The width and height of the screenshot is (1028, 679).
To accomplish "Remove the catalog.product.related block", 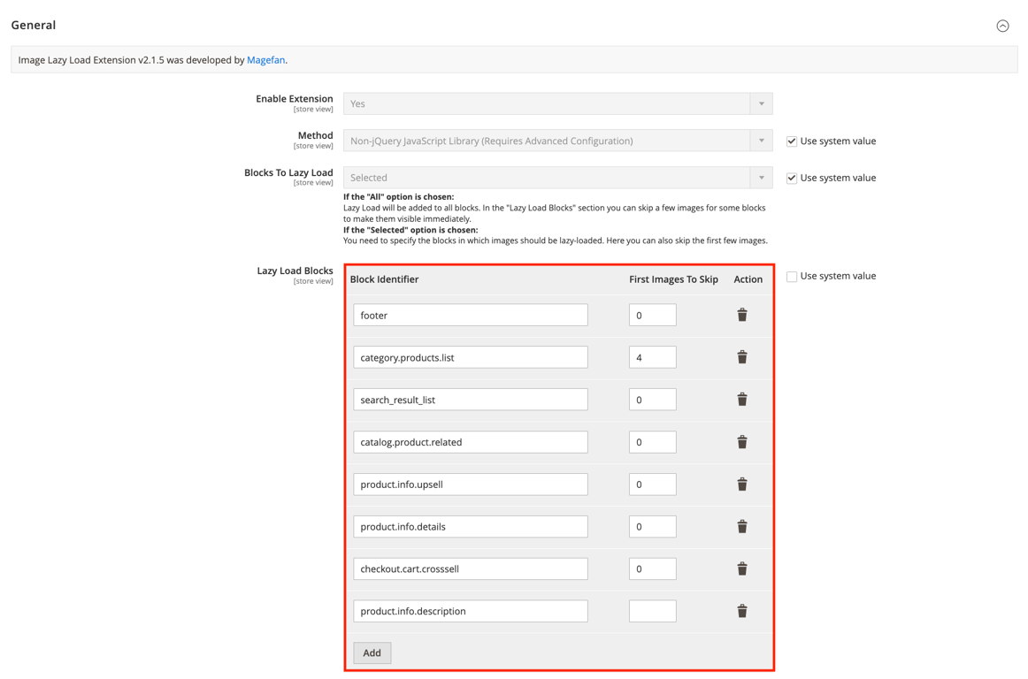I will pyautogui.click(x=741, y=441).
